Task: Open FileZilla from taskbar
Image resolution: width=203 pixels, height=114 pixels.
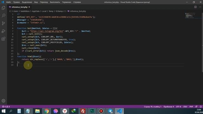Action: (x=83, y=111)
